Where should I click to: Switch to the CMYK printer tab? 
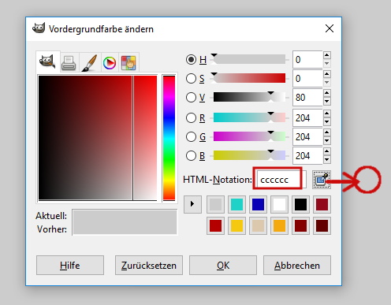point(69,63)
